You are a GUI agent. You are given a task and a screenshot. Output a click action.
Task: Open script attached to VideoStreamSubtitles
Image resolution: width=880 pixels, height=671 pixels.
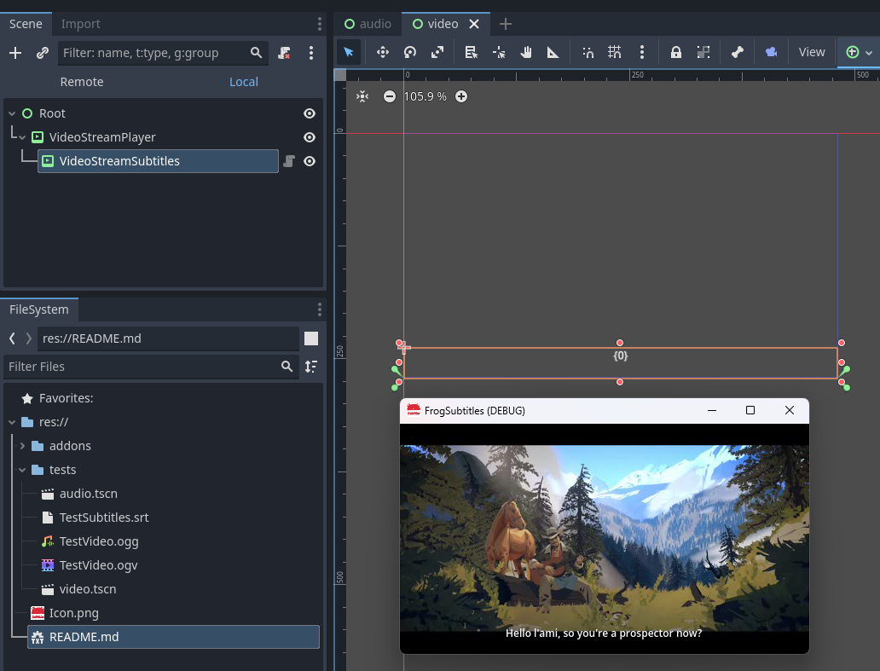click(x=289, y=162)
